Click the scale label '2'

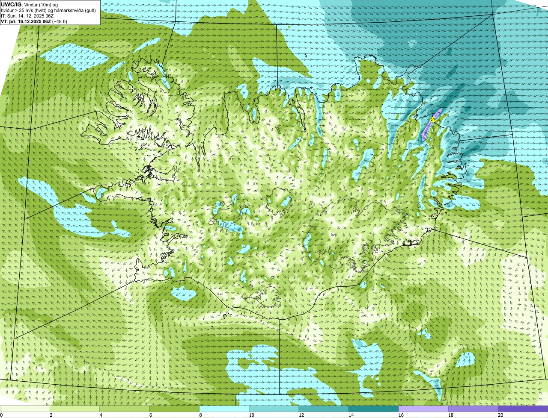tap(51, 415)
